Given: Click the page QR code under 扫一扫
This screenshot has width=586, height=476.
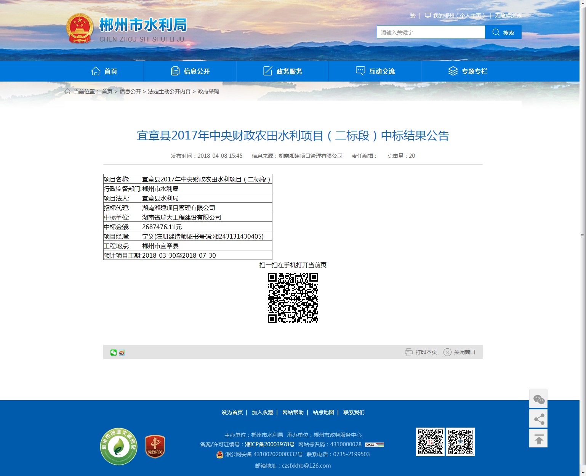Looking at the screenshot, I should click(x=293, y=298).
